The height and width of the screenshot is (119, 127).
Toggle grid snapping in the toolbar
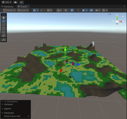[42, 10]
